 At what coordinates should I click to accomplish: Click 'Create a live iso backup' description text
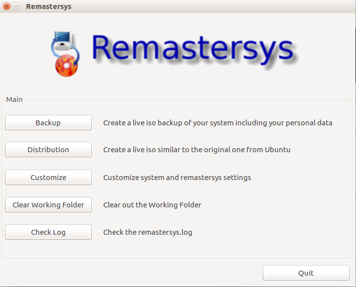click(218, 123)
